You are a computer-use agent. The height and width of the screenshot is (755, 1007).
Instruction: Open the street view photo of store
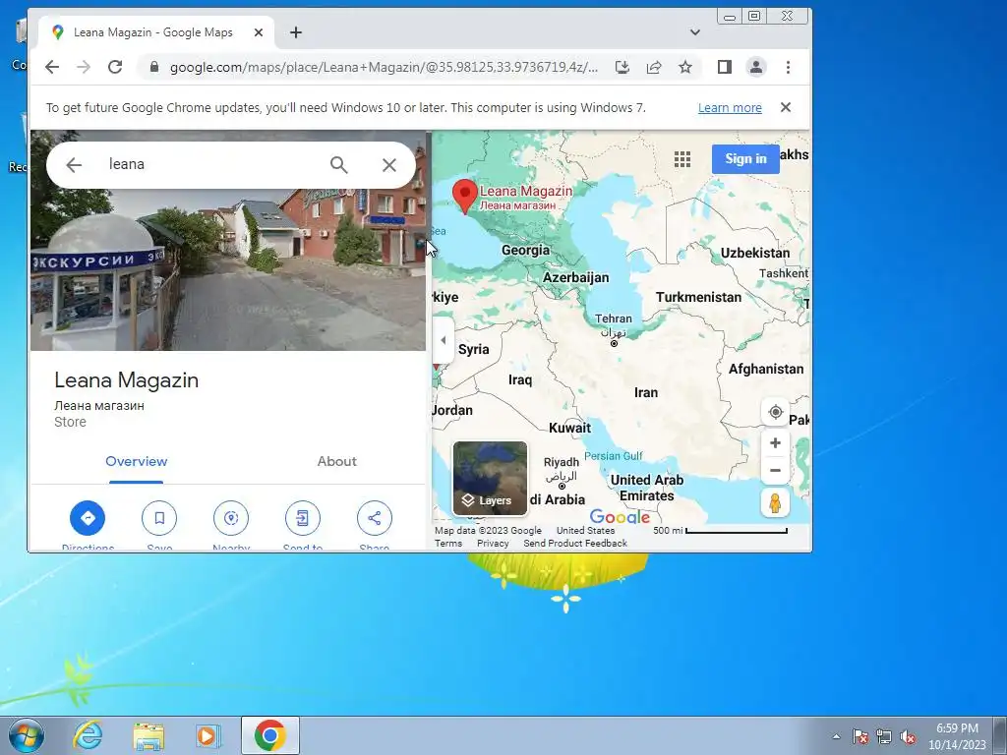pyautogui.click(x=228, y=269)
